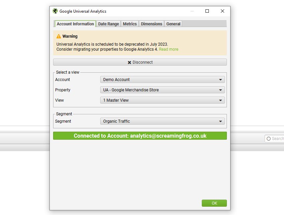Click the Warning heading text
This screenshot has width=284, height=215.
click(70, 36)
